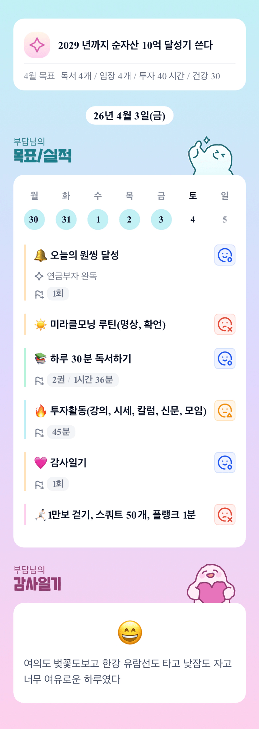Screen dimensions: 259x729
Task: Click the books icon on 독서하기 goal
Action: click(40, 359)
